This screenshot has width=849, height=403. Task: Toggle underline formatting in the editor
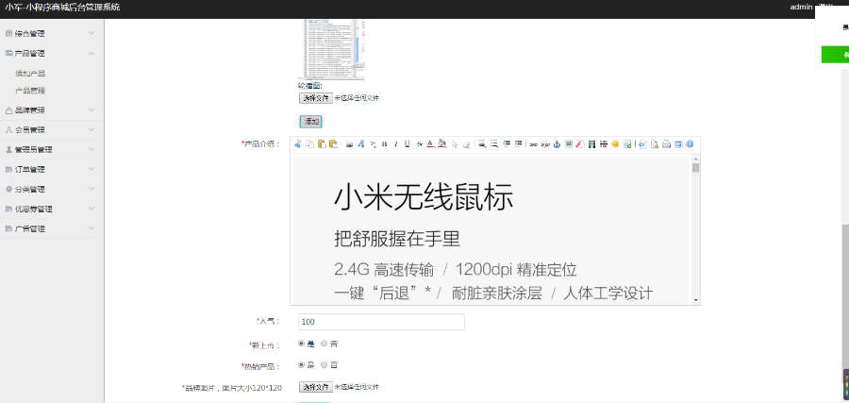point(408,144)
